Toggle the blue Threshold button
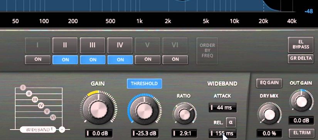318x140 pixels. point(145,84)
